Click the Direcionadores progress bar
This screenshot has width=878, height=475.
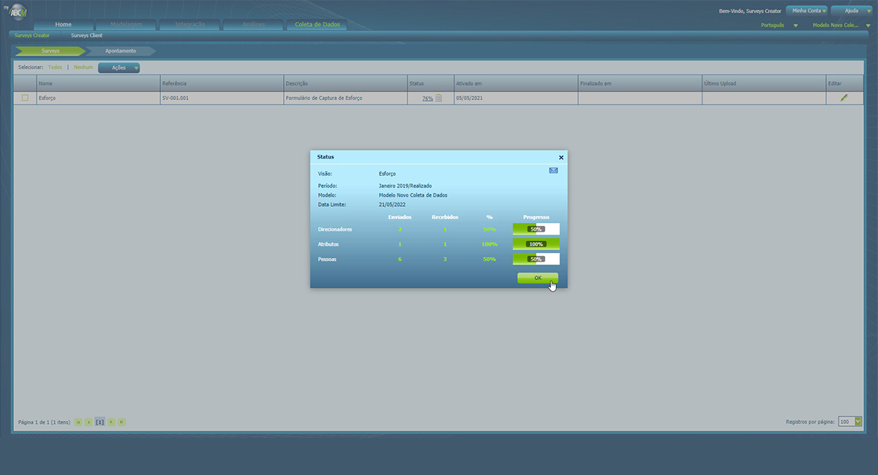click(536, 229)
